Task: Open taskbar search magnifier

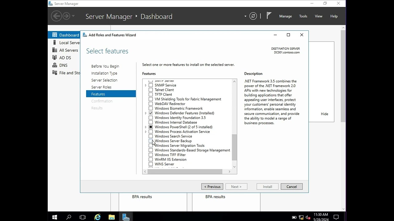Action: [x=69, y=217]
